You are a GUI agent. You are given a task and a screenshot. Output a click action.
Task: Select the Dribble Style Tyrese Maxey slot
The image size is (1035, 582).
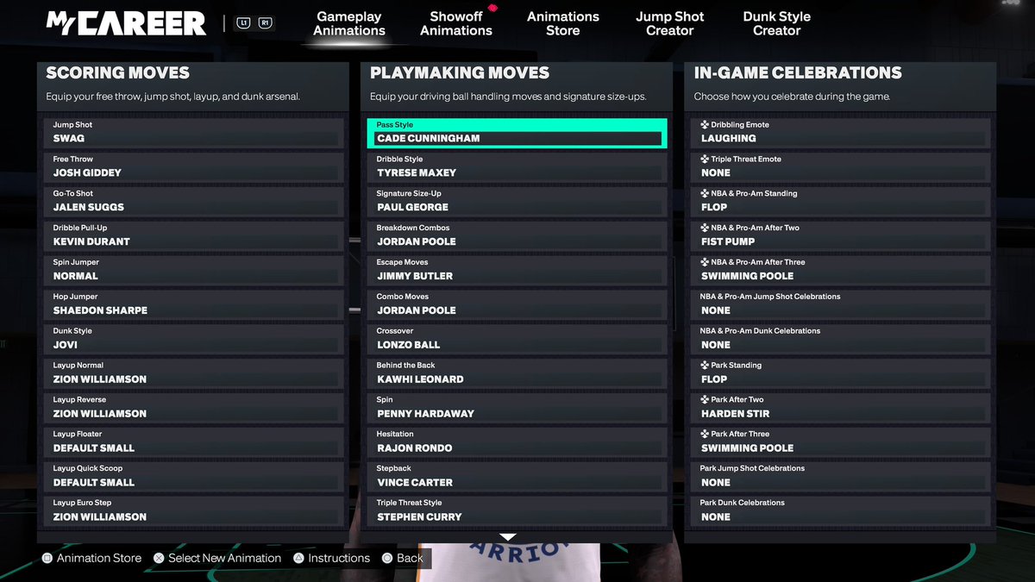coord(517,167)
